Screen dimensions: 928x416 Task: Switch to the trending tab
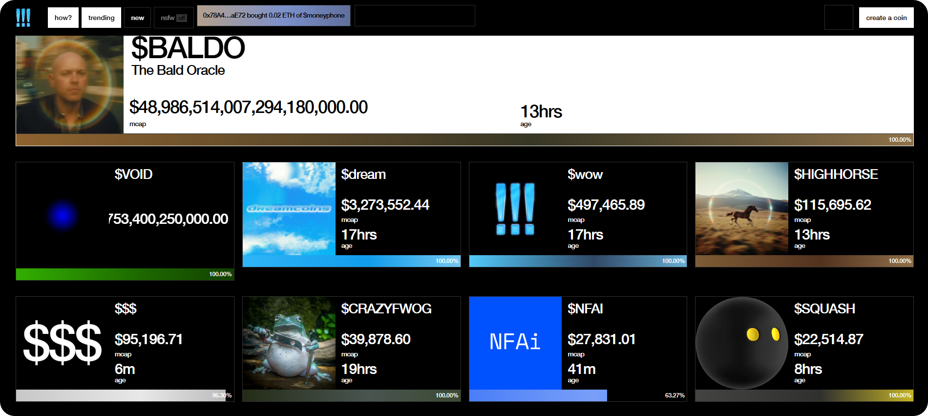[101, 18]
